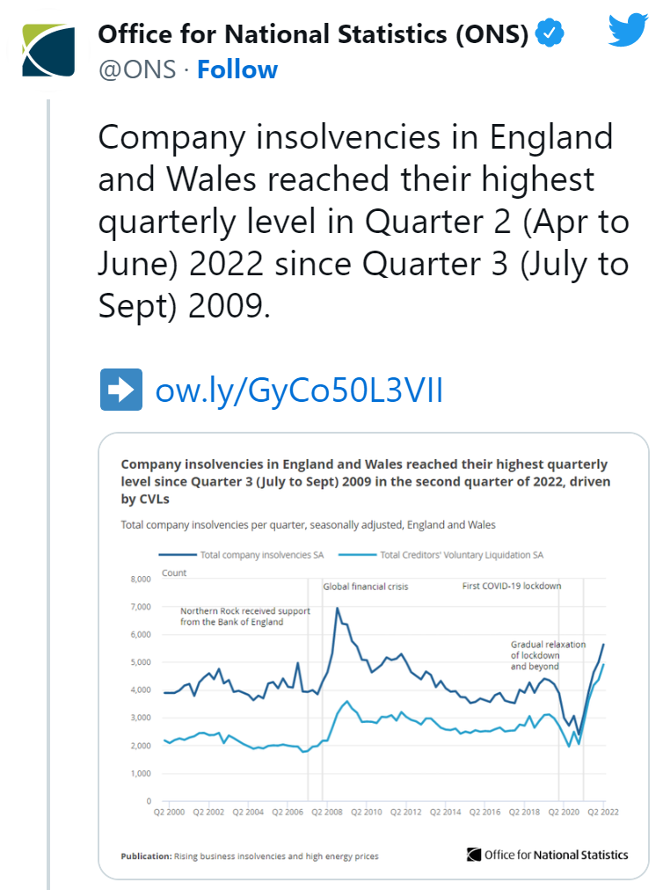Image resolution: width=663 pixels, height=890 pixels.
Task: Open Office for National Statistics profile name
Action: pos(313,34)
